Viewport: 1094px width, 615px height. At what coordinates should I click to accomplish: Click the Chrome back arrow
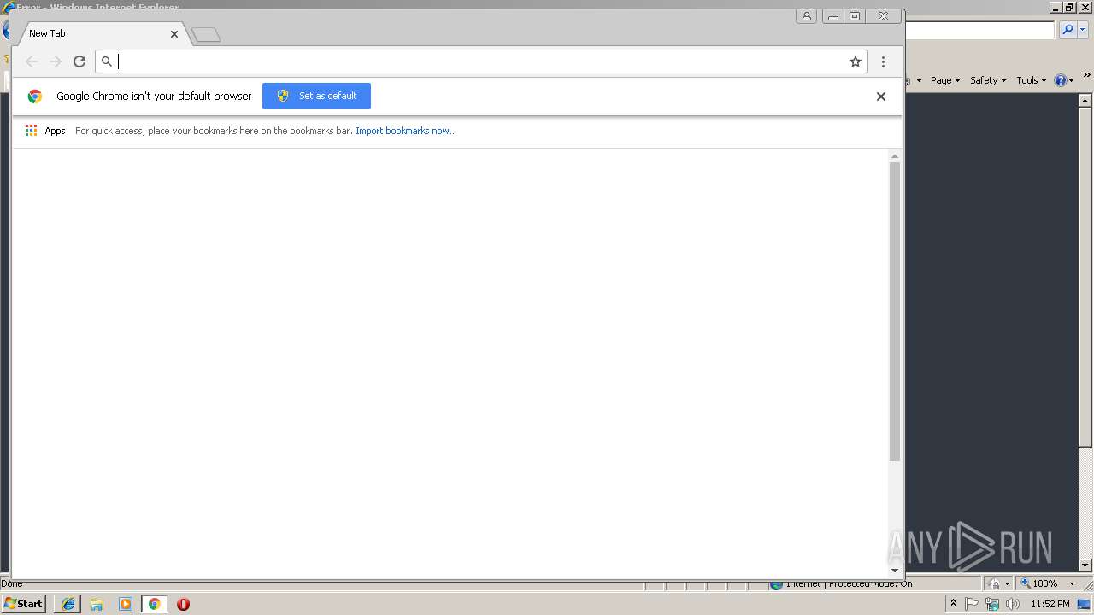point(32,61)
